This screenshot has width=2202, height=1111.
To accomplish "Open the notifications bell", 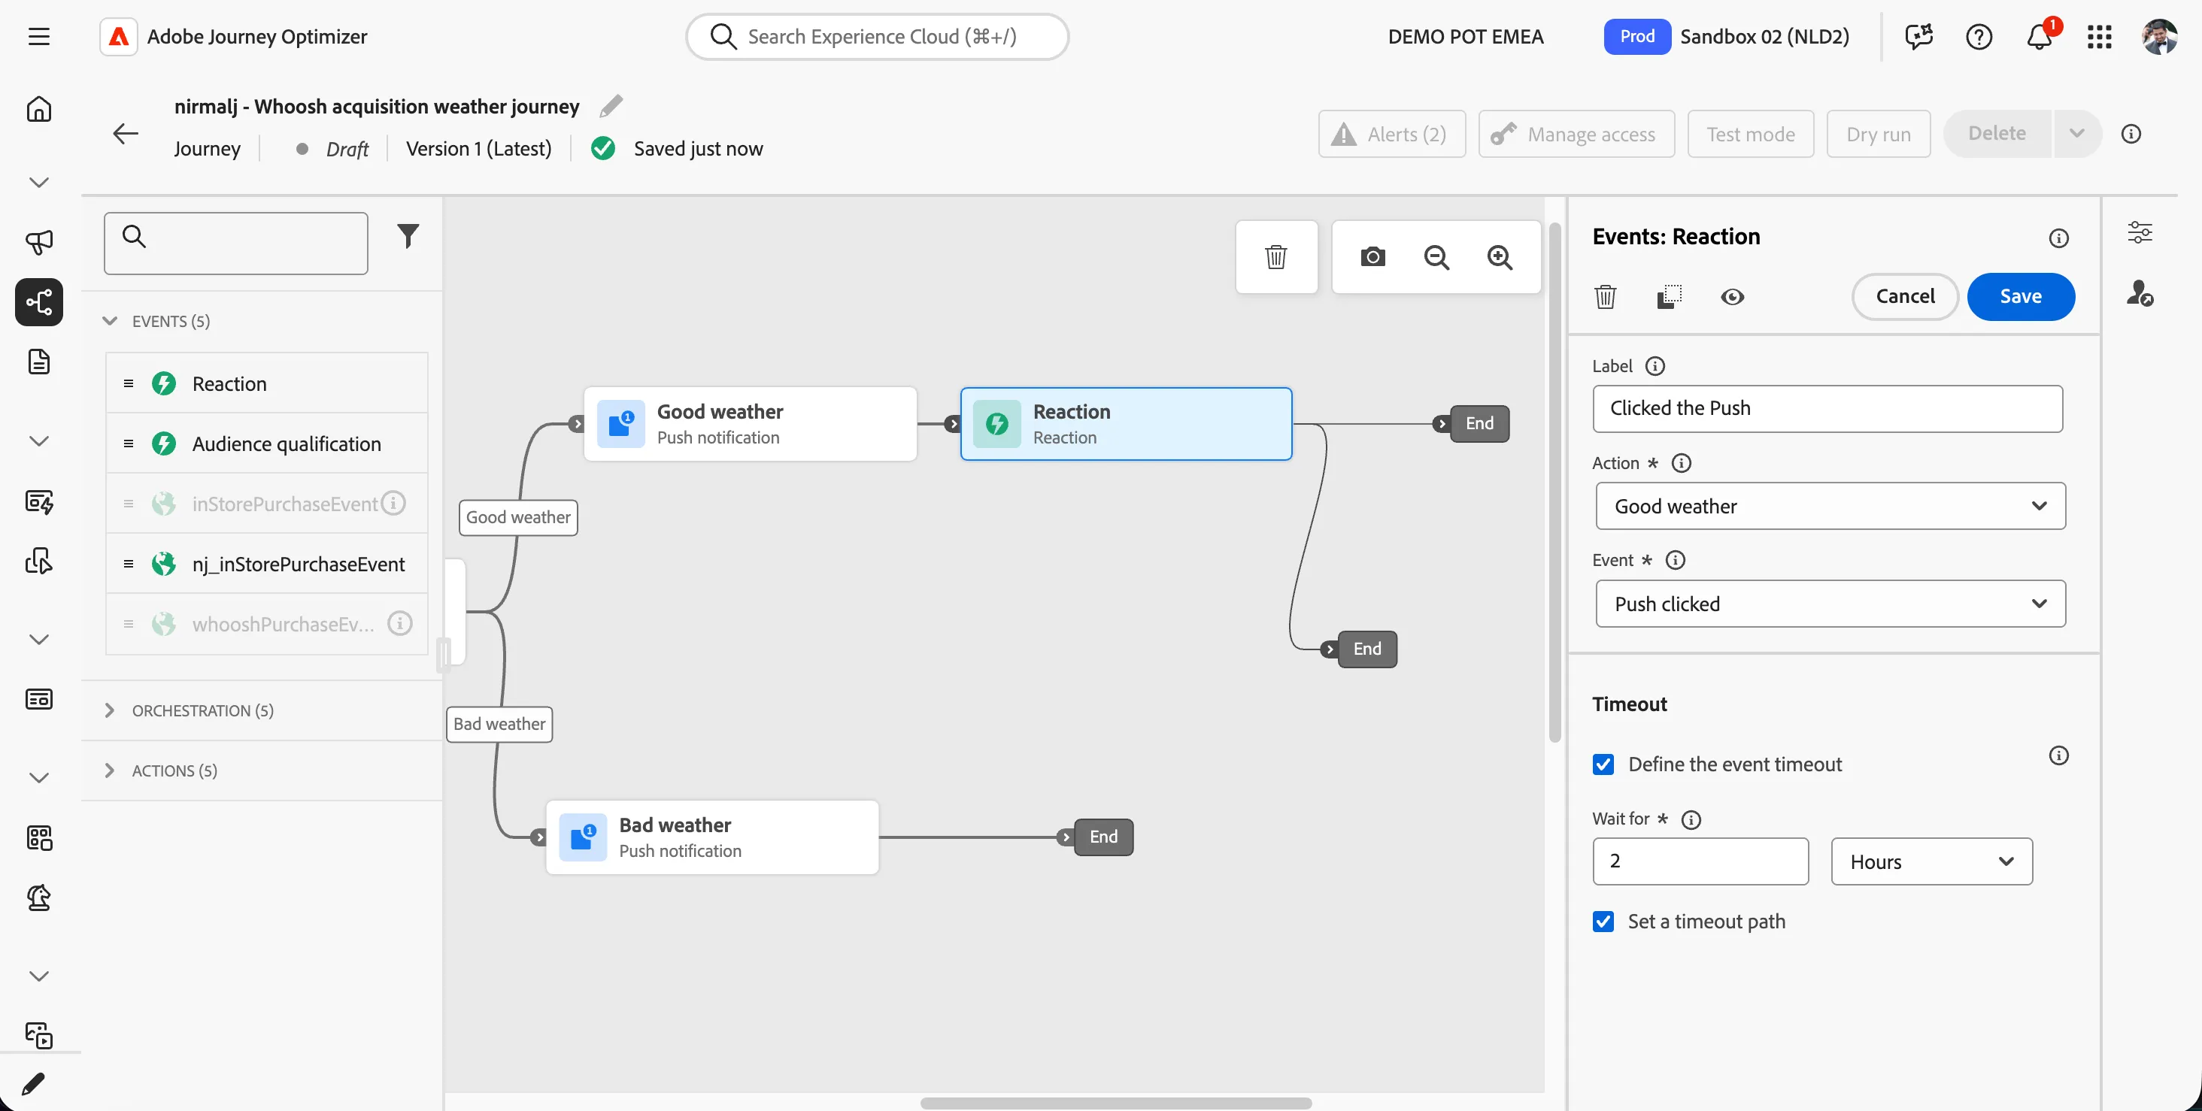I will [x=2040, y=36].
